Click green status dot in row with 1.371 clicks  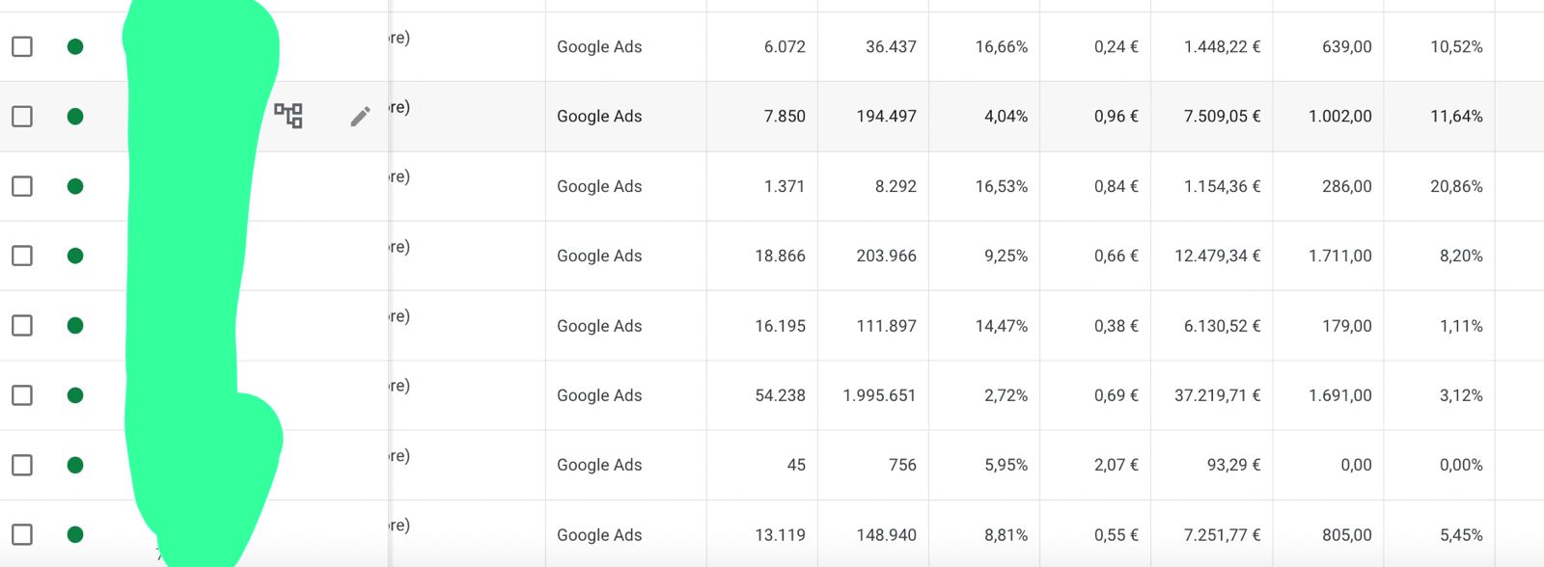[75, 186]
